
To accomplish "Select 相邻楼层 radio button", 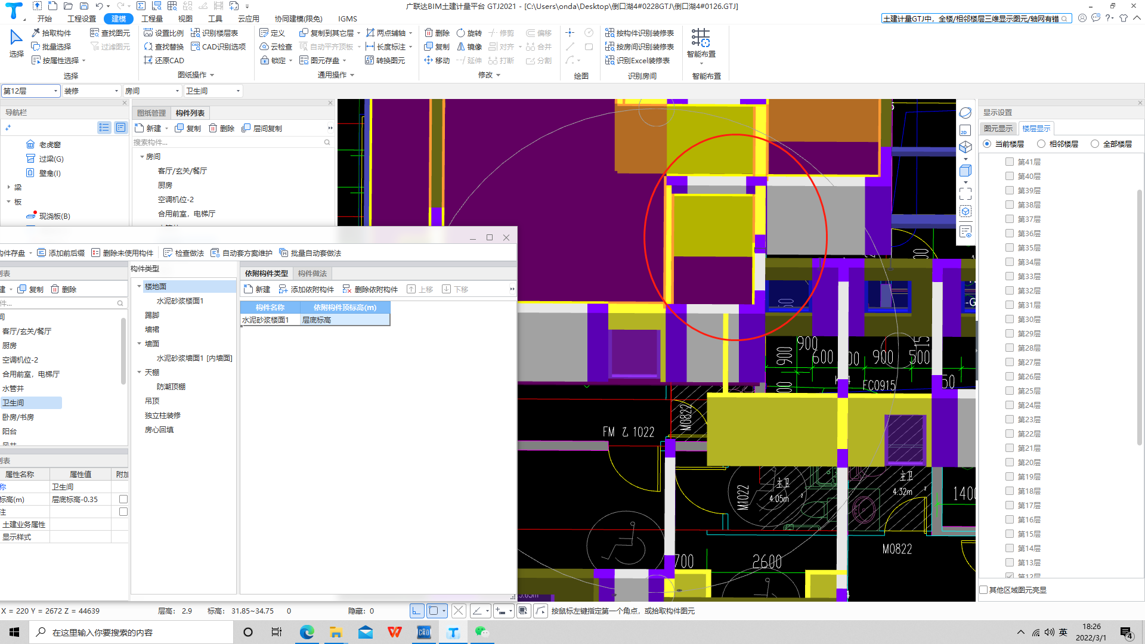I will click(x=1041, y=144).
